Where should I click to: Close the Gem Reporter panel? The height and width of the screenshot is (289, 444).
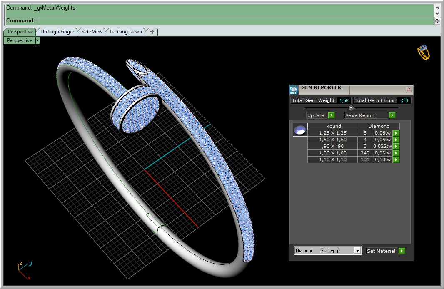(409, 90)
